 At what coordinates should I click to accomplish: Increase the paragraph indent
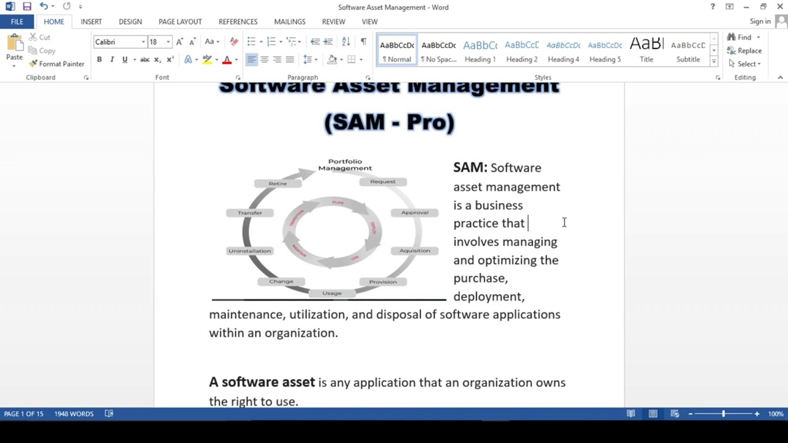(328, 42)
